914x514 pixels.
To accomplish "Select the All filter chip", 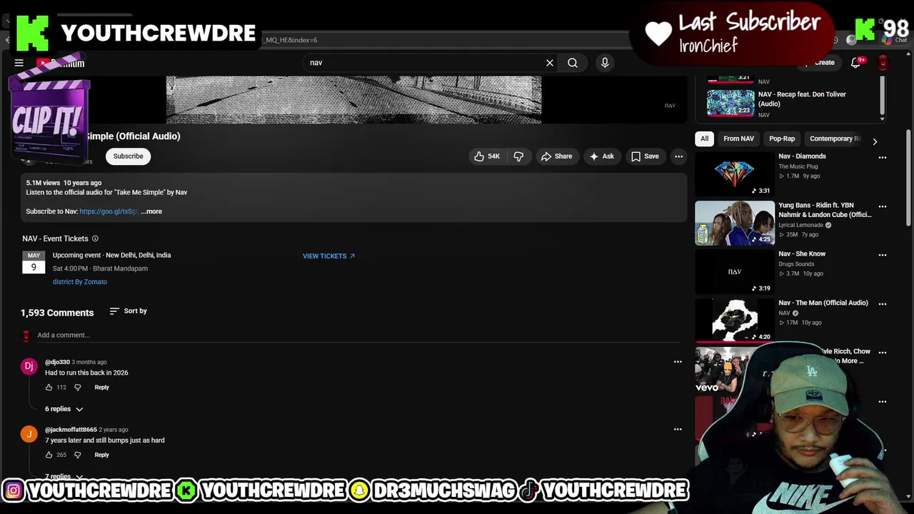I will 704,138.
